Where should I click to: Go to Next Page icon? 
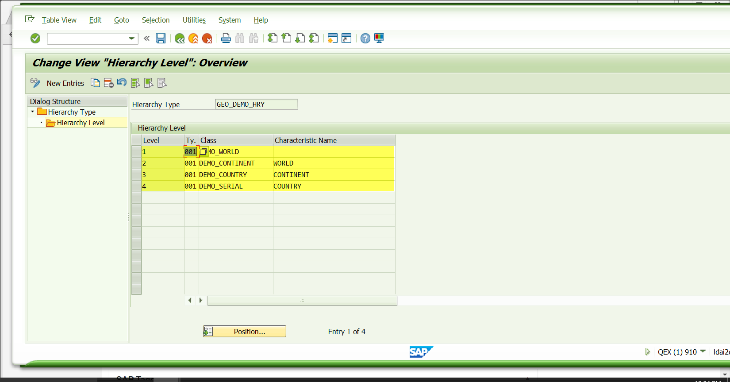tap(300, 39)
